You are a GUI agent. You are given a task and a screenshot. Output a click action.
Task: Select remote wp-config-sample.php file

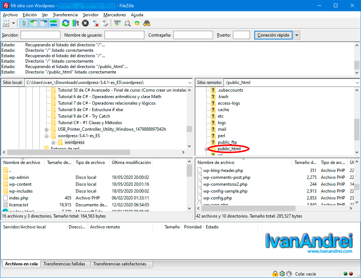(x=225, y=191)
